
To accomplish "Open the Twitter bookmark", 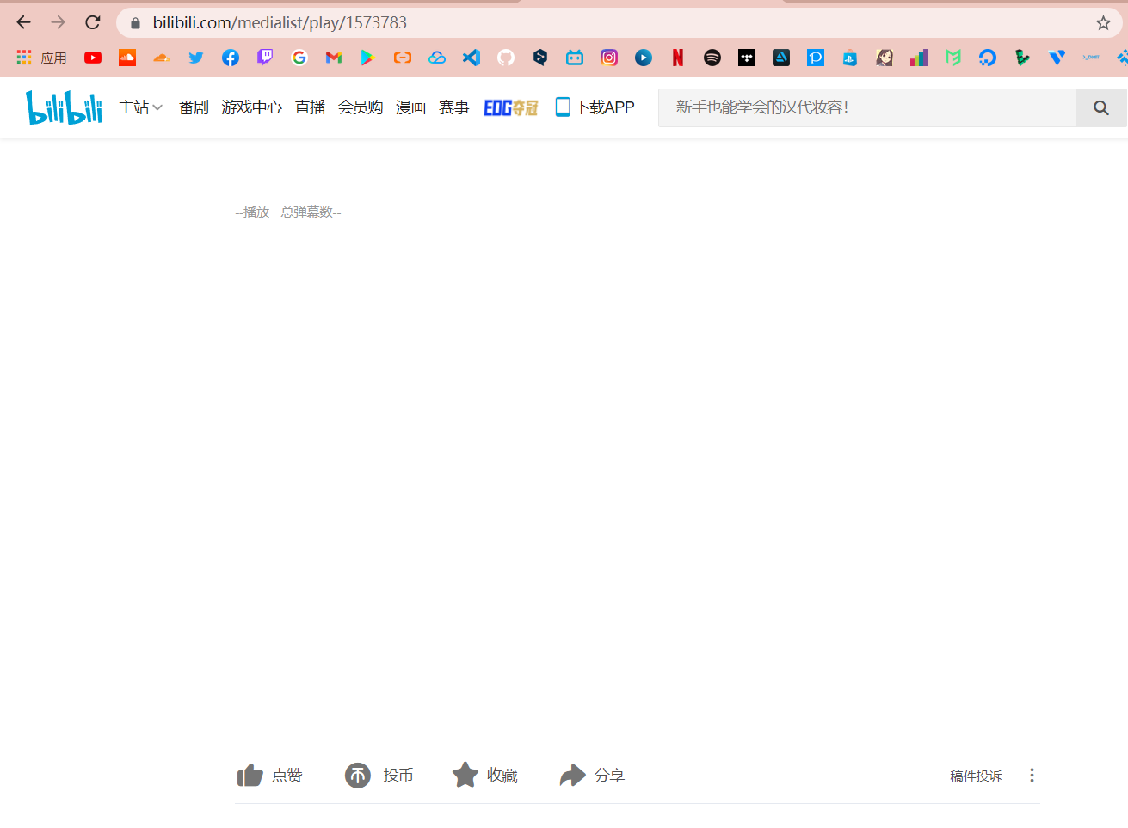I will [196, 58].
